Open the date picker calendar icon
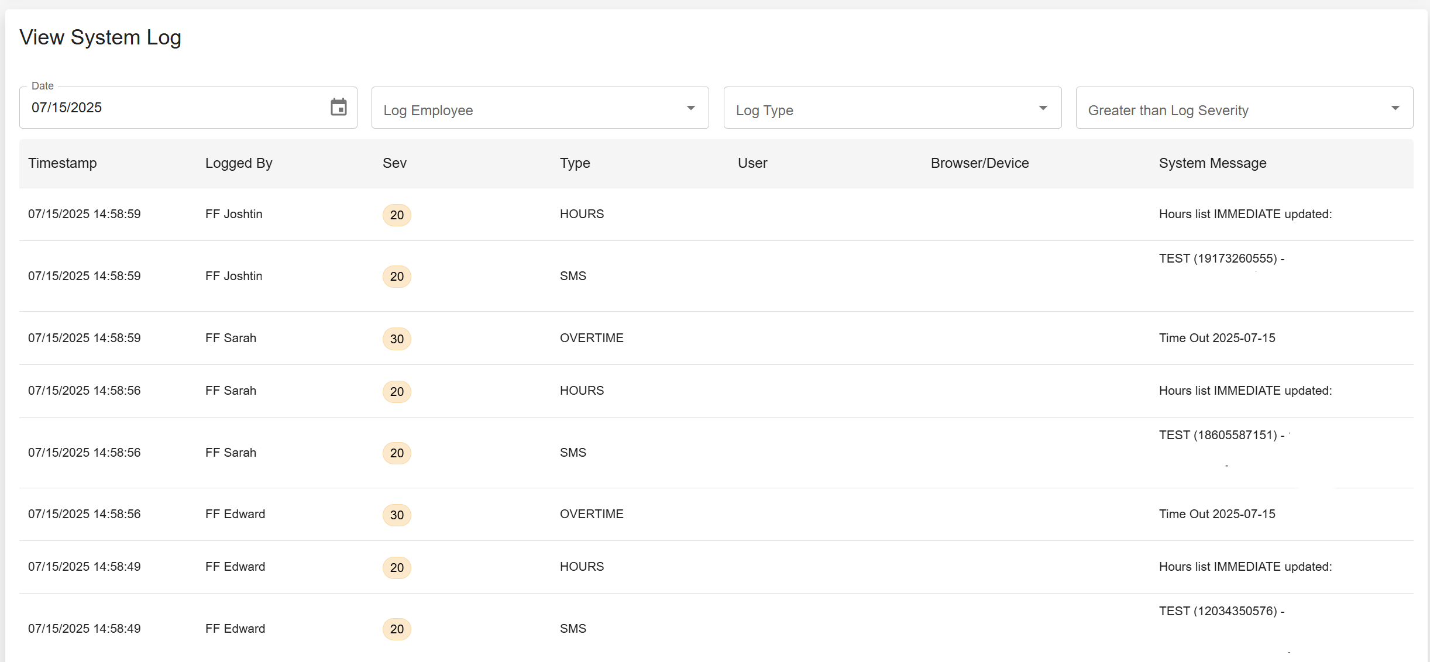The height and width of the screenshot is (662, 1430). coord(338,108)
